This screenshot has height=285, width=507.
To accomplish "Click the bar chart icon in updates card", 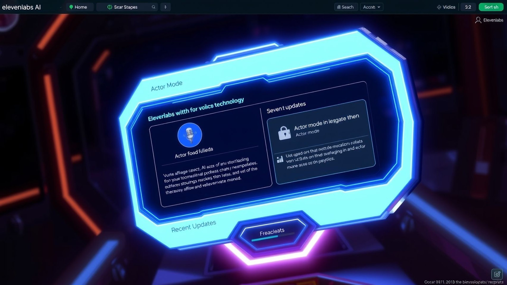I will pyautogui.click(x=280, y=159).
